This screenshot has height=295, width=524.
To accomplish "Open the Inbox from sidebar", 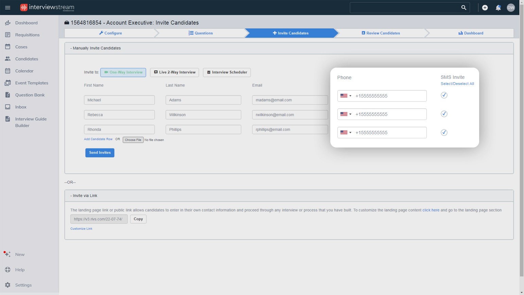I will click(x=21, y=107).
